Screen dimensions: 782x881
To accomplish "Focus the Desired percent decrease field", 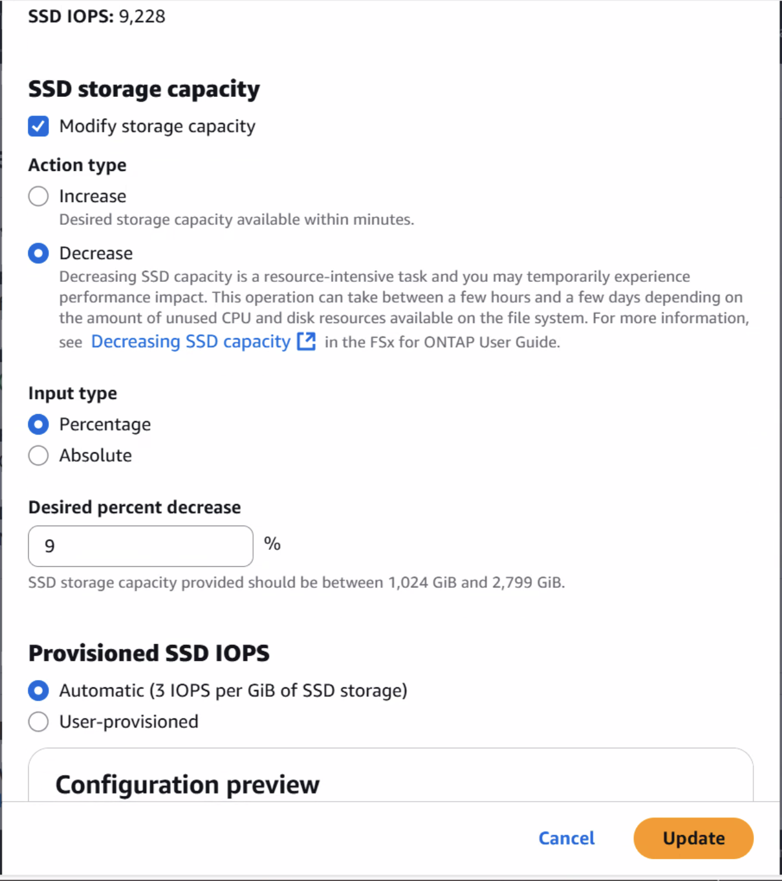I will [140, 546].
